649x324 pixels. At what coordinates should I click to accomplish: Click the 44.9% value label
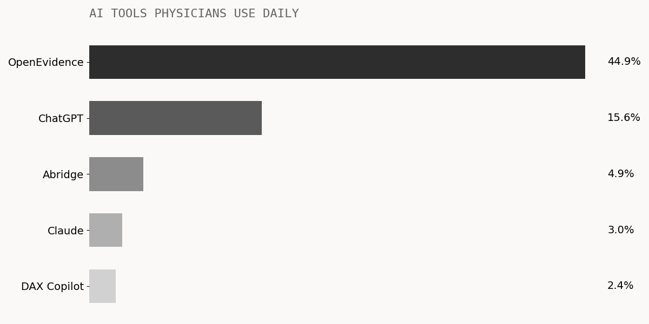tap(624, 62)
